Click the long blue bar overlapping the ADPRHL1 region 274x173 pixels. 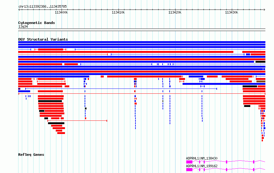point(224,84)
